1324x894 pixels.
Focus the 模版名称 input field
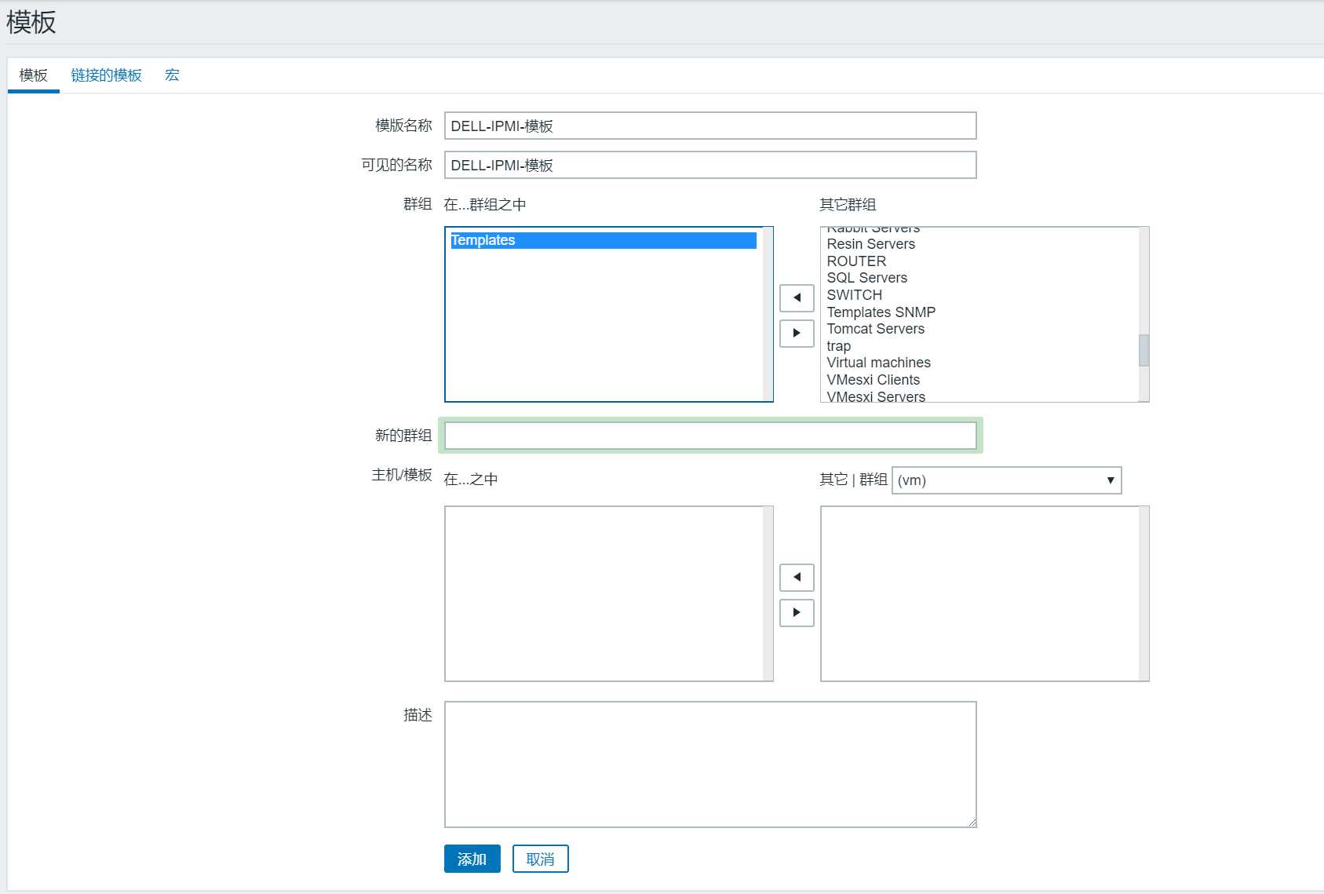click(x=710, y=126)
